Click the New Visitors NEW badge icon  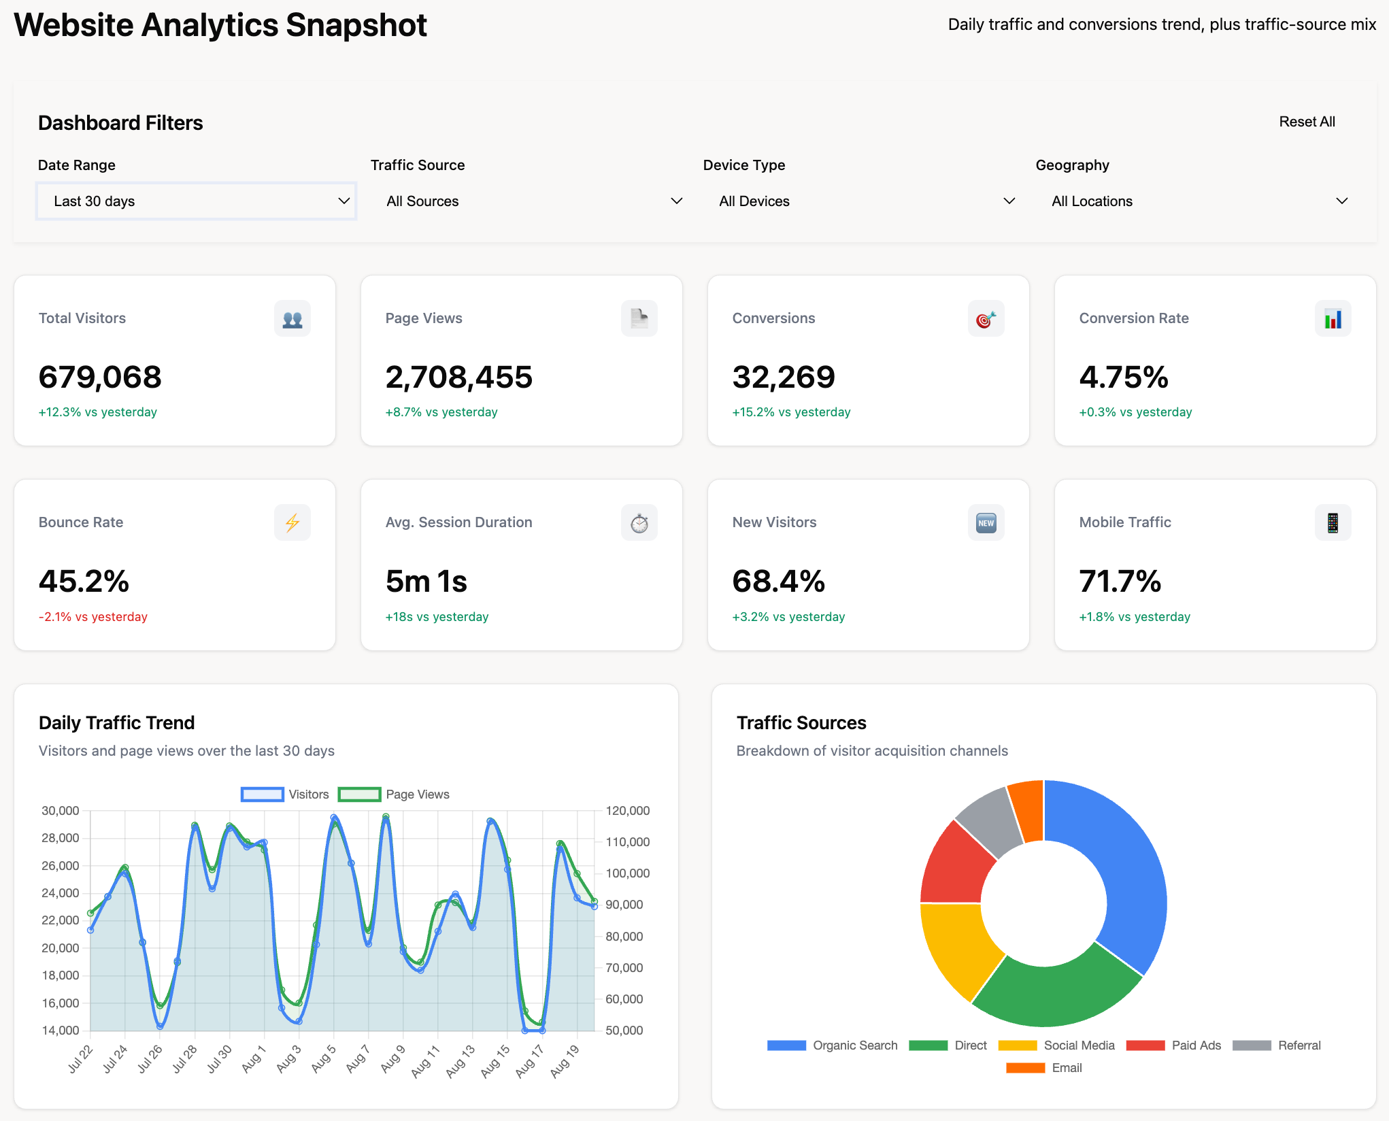(986, 522)
